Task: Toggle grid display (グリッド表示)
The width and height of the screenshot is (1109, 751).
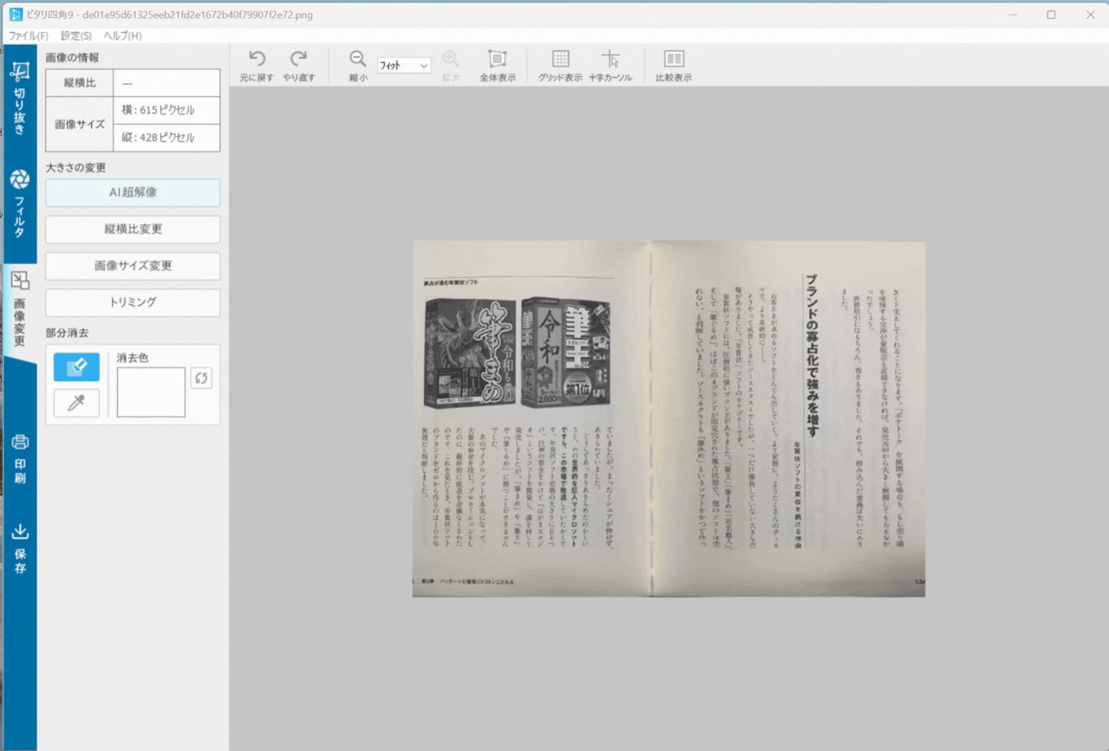Action: (560, 59)
